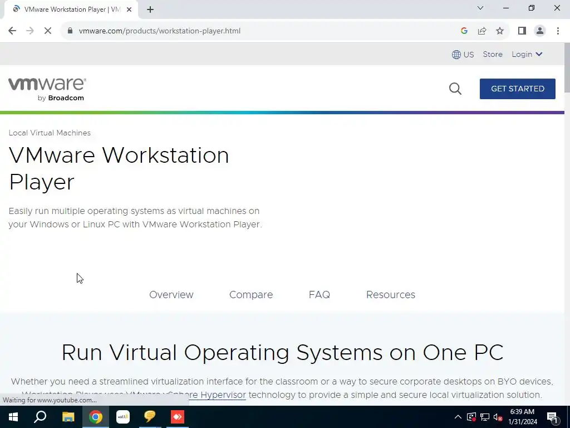Close the VMware Workstation Player tab

[x=129, y=10]
